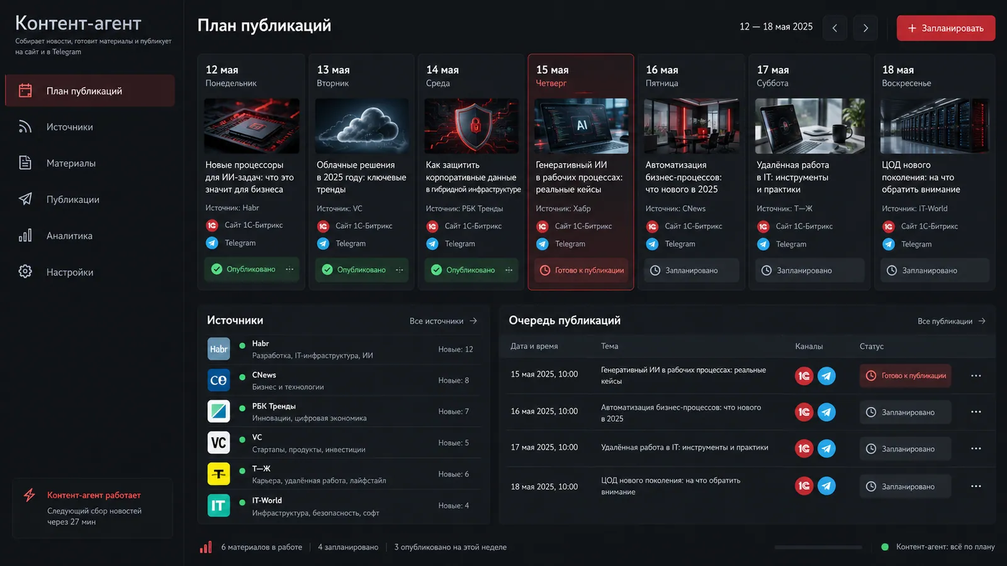
Task: Open row menu for 15 мая 2025 queue item
Action: click(976, 375)
